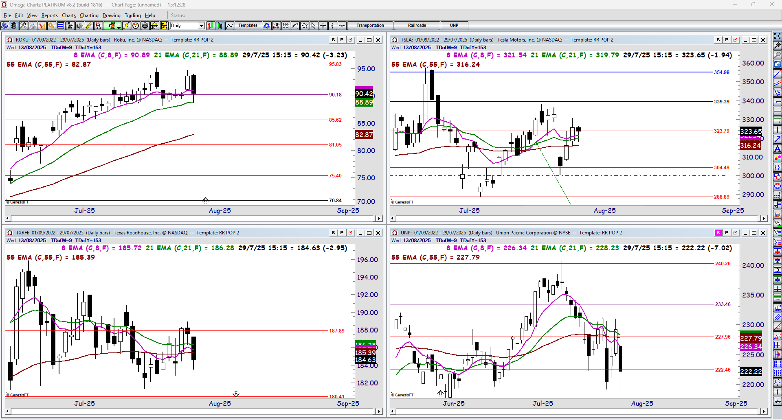Click the undo arrow icon in right sidebar
782x420 pixels.
pos(778,64)
